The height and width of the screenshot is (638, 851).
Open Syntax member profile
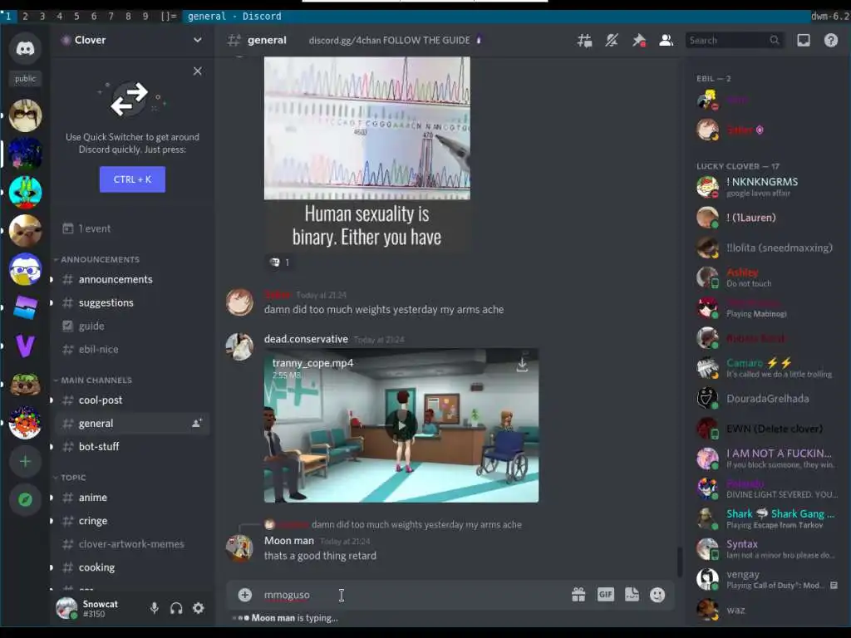767,548
